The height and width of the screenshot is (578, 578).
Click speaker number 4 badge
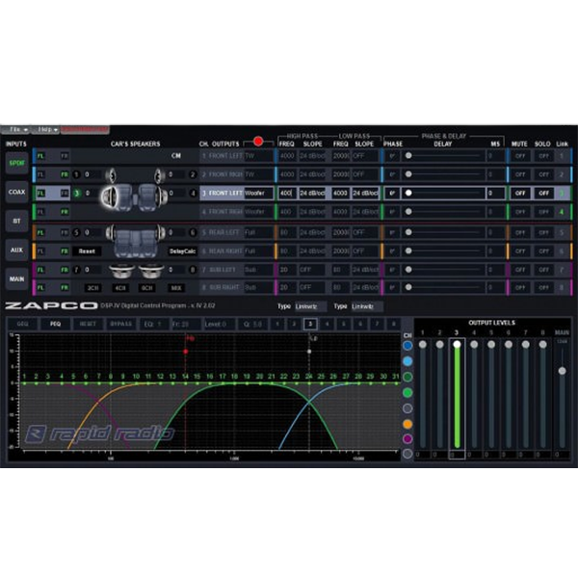193,193
